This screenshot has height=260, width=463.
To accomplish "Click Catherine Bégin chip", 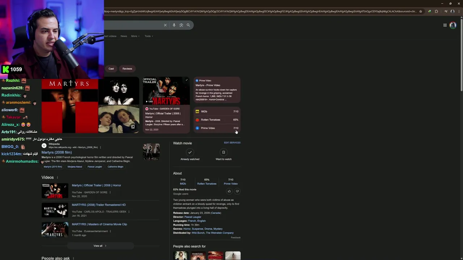I will click(x=115, y=167).
